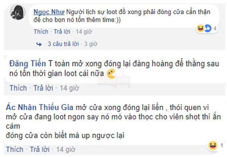227x157 pixels.
Task: Like Ngọc Như's comment with Thích
Action: pos(41,31)
